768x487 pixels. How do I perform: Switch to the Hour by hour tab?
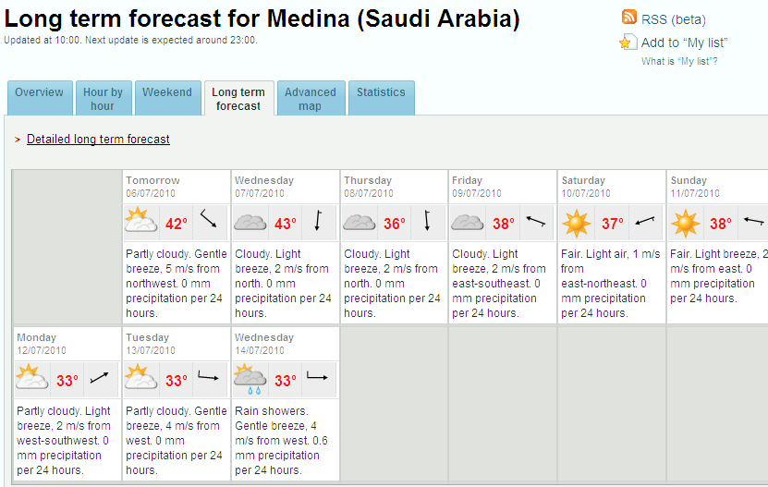[104, 98]
